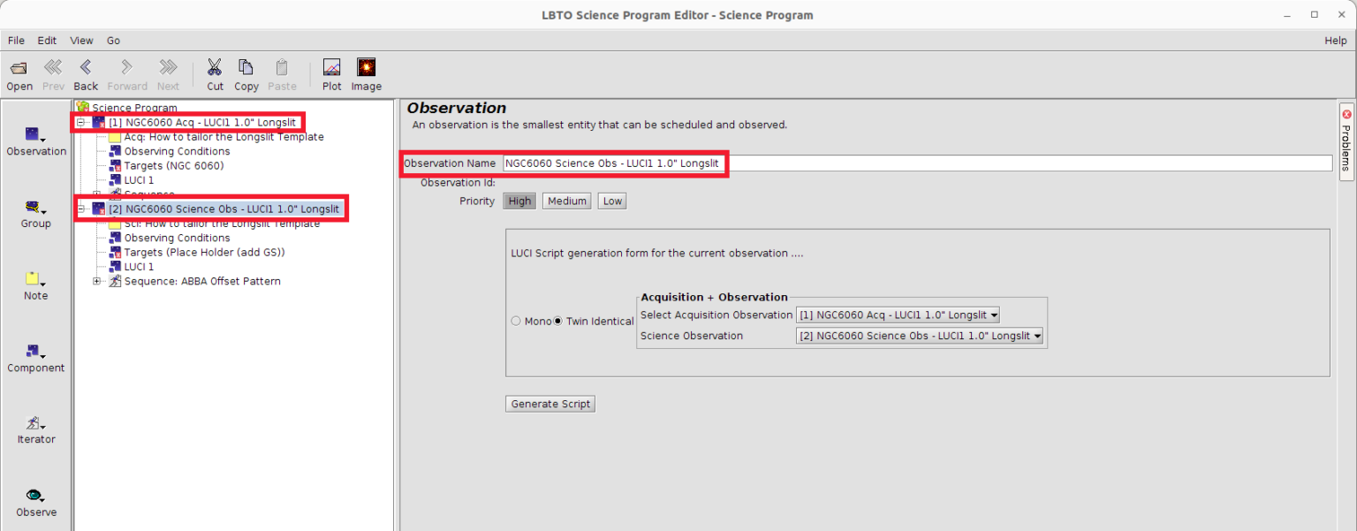Click the Generate Script button
The height and width of the screenshot is (531, 1357).
550,404
